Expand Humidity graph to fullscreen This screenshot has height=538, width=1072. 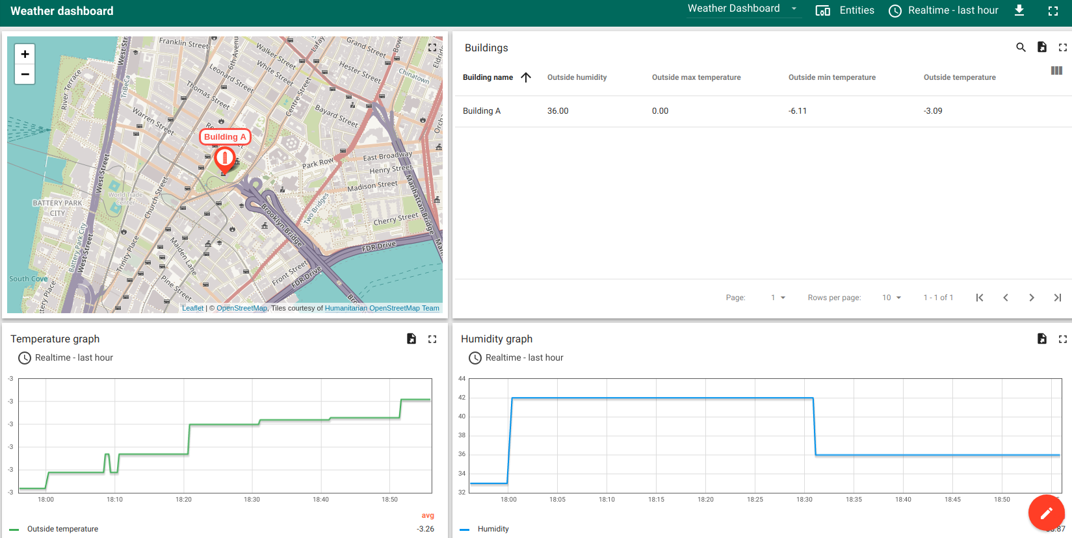click(1062, 339)
